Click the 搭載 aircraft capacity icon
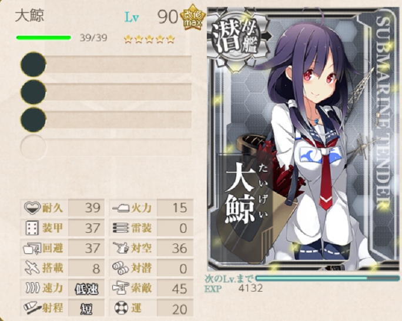Screen dimensions: 402x321 click(32, 268)
